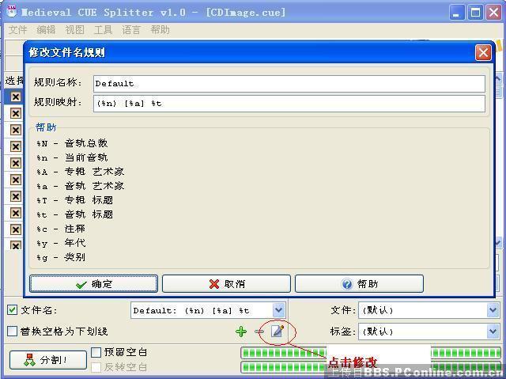The image size is (506, 379).
Task: Open the 帮助 menu in menu bar
Action: 160,30
